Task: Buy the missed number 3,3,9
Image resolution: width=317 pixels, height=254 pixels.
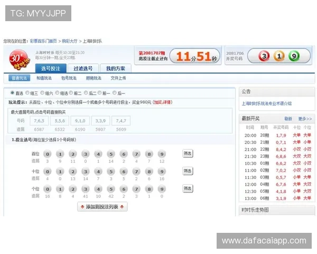Action: (100, 121)
